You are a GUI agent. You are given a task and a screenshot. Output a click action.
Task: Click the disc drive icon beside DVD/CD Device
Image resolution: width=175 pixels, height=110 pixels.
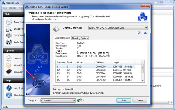point(56,29)
